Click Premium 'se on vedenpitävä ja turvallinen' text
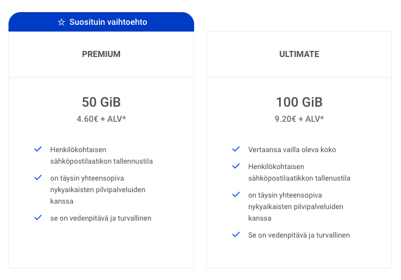Screen dimensions: 401x280 point(100,218)
